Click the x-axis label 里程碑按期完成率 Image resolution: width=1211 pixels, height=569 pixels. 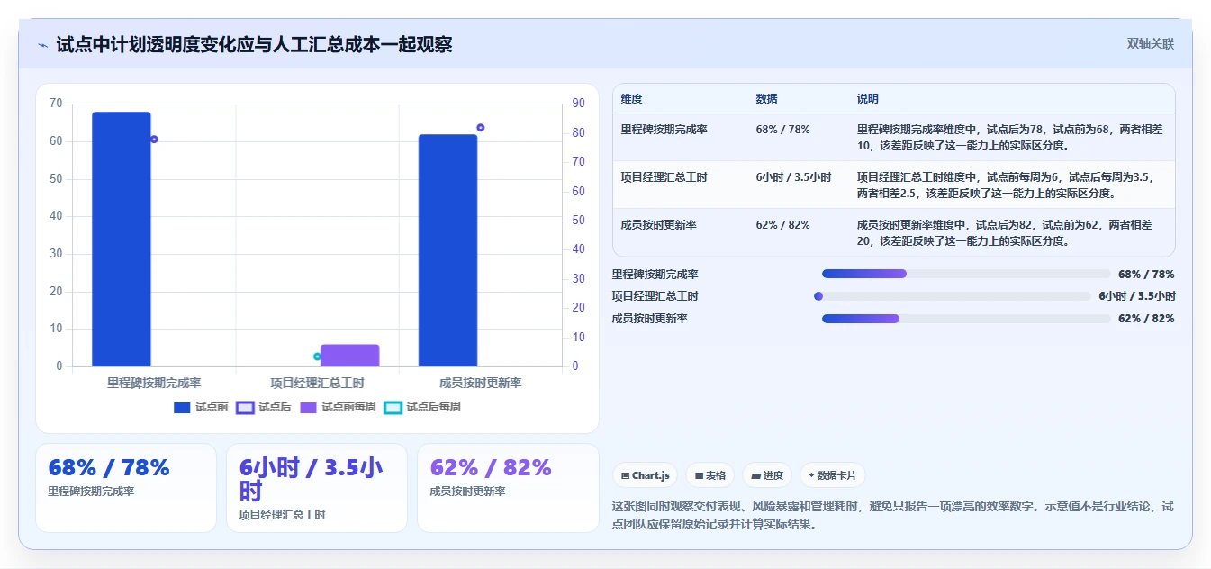[154, 383]
